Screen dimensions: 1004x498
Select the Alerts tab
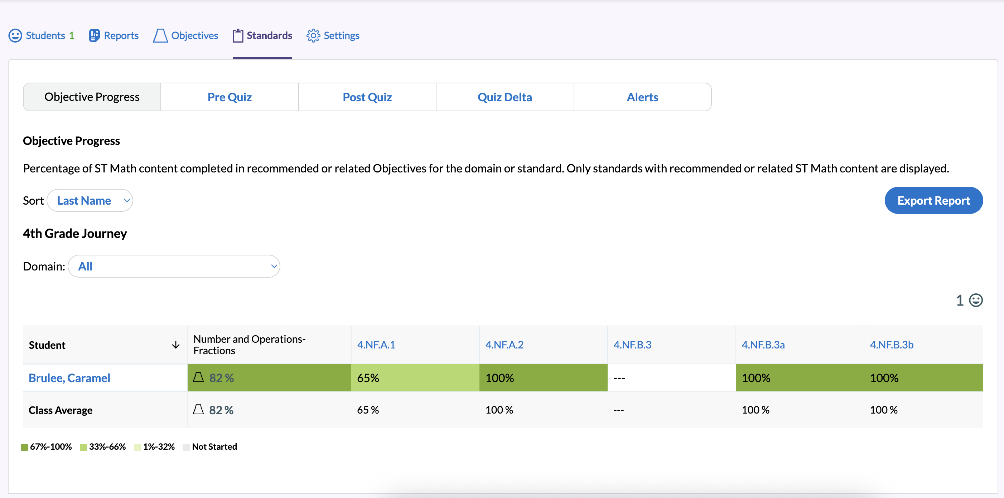point(642,97)
